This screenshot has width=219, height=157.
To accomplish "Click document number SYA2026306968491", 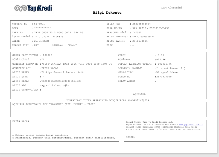I will pos(143,37).
